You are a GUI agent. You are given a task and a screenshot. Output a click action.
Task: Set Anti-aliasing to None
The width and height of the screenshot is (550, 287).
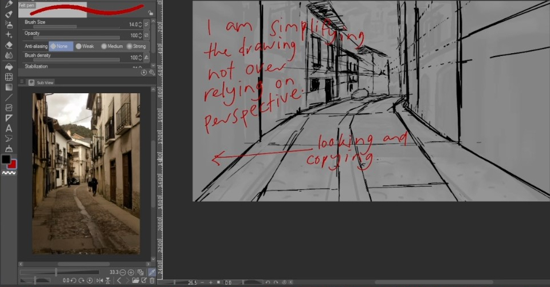[x=61, y=46]
